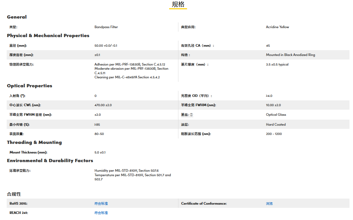Click the Certificate of Conformance label
This screenshot has height=220, width=353.
204,204
